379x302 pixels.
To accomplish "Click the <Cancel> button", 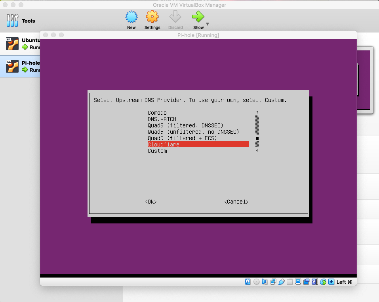I will pyautogui.click(x=236, y=202).
